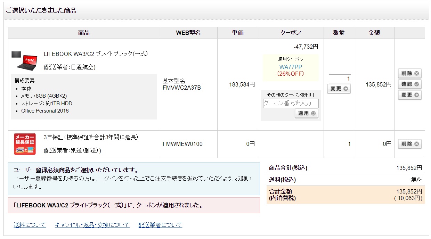
Task: Click the メーカー延長保証 warranty badge image
Action: pyautogui.click(x=25, y=144)
